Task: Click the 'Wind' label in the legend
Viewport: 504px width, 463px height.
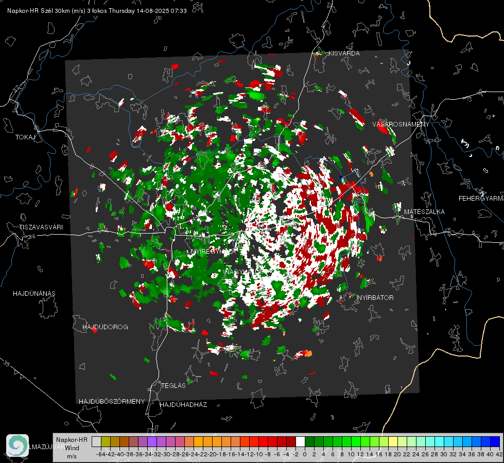Action: pyautogui.click(x=72, y=448)
